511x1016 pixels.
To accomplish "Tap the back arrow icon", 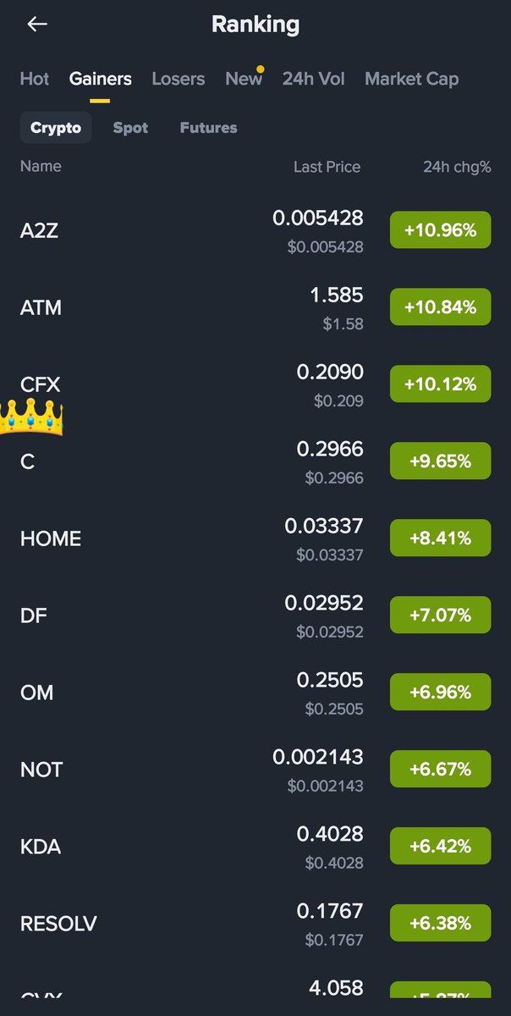I will (x=37, y=25).
